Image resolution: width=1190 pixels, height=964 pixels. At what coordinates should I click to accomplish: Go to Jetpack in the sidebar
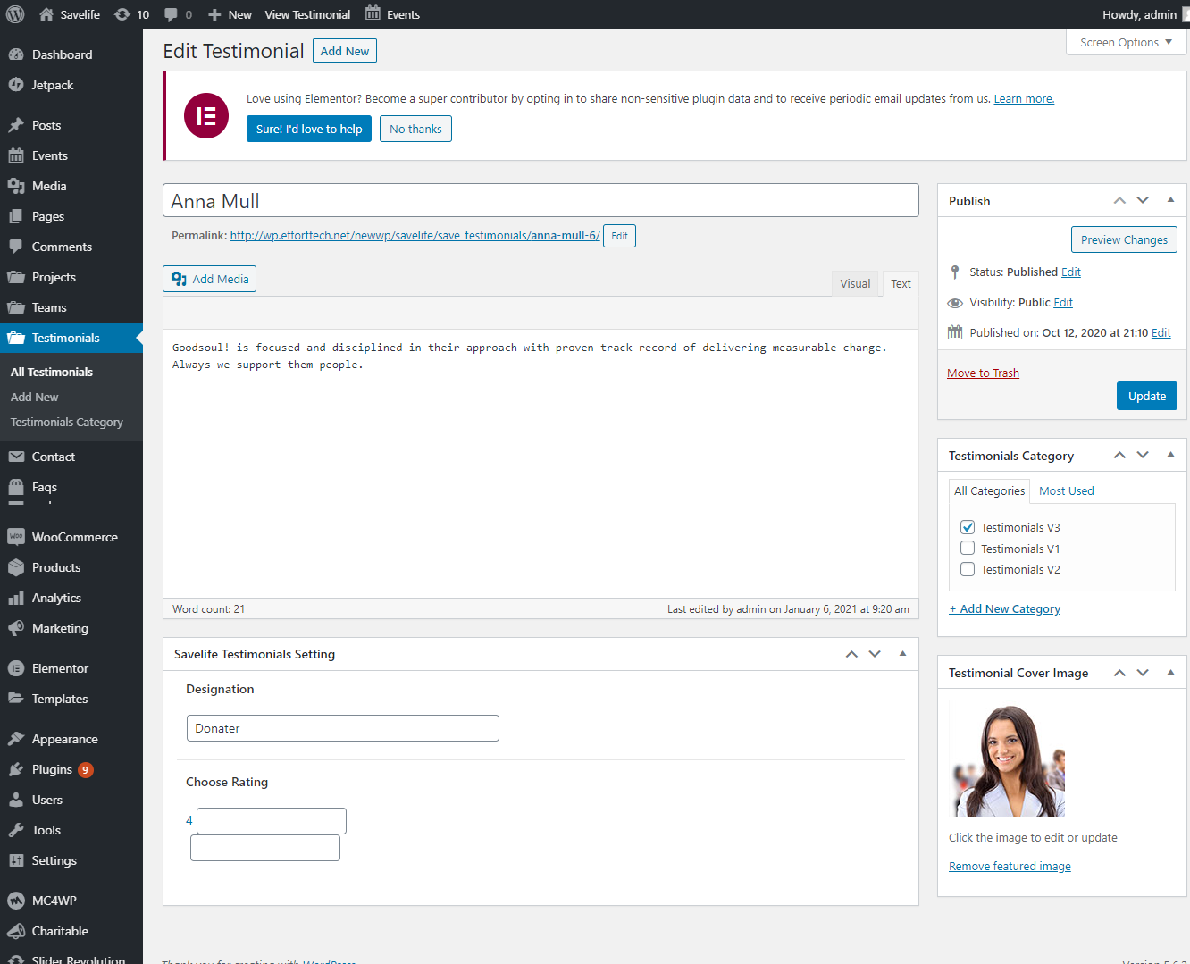[52, 85]
